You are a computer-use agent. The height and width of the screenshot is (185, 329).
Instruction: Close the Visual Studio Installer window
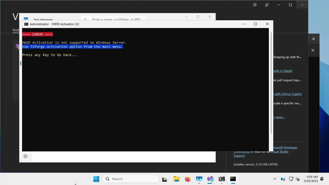[x=302, y=5]
